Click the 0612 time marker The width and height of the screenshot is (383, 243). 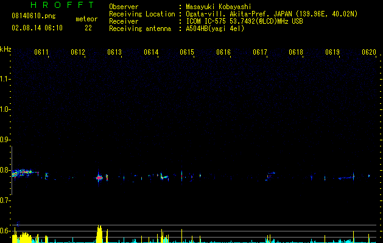78,52
